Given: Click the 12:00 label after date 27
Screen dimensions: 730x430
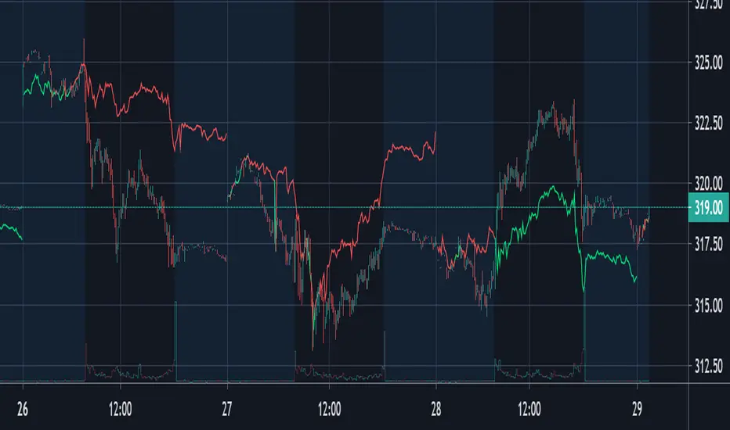Looking at the screenshot, I should pos(329,410).
